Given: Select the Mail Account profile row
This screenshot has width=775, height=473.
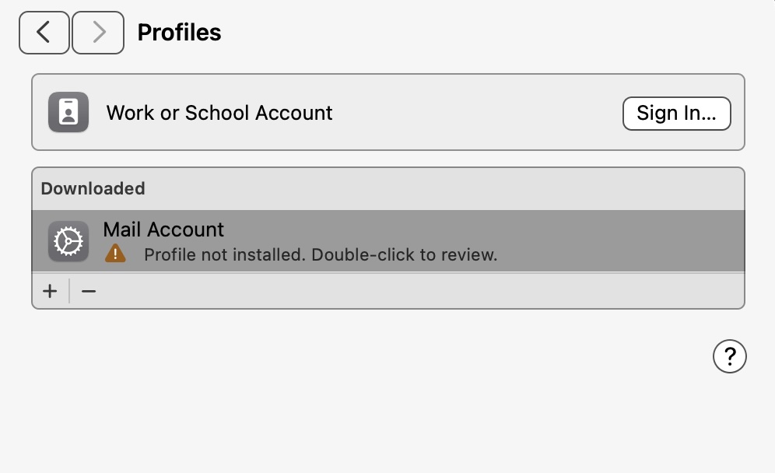Looking at the screenshot, I should (x=388, y=241).
